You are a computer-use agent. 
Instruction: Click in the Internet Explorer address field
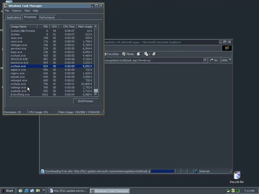point(154,60)
